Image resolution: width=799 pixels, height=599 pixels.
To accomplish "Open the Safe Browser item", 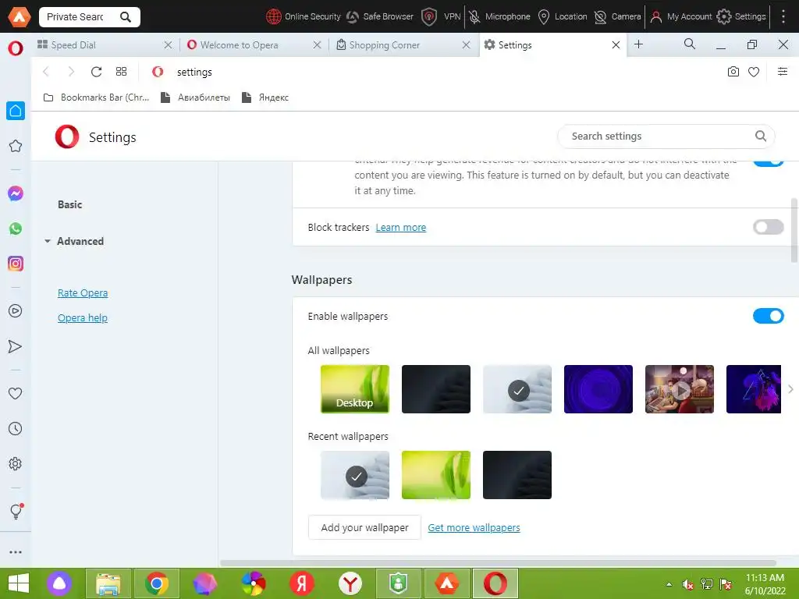I will (x=380, y=17).
